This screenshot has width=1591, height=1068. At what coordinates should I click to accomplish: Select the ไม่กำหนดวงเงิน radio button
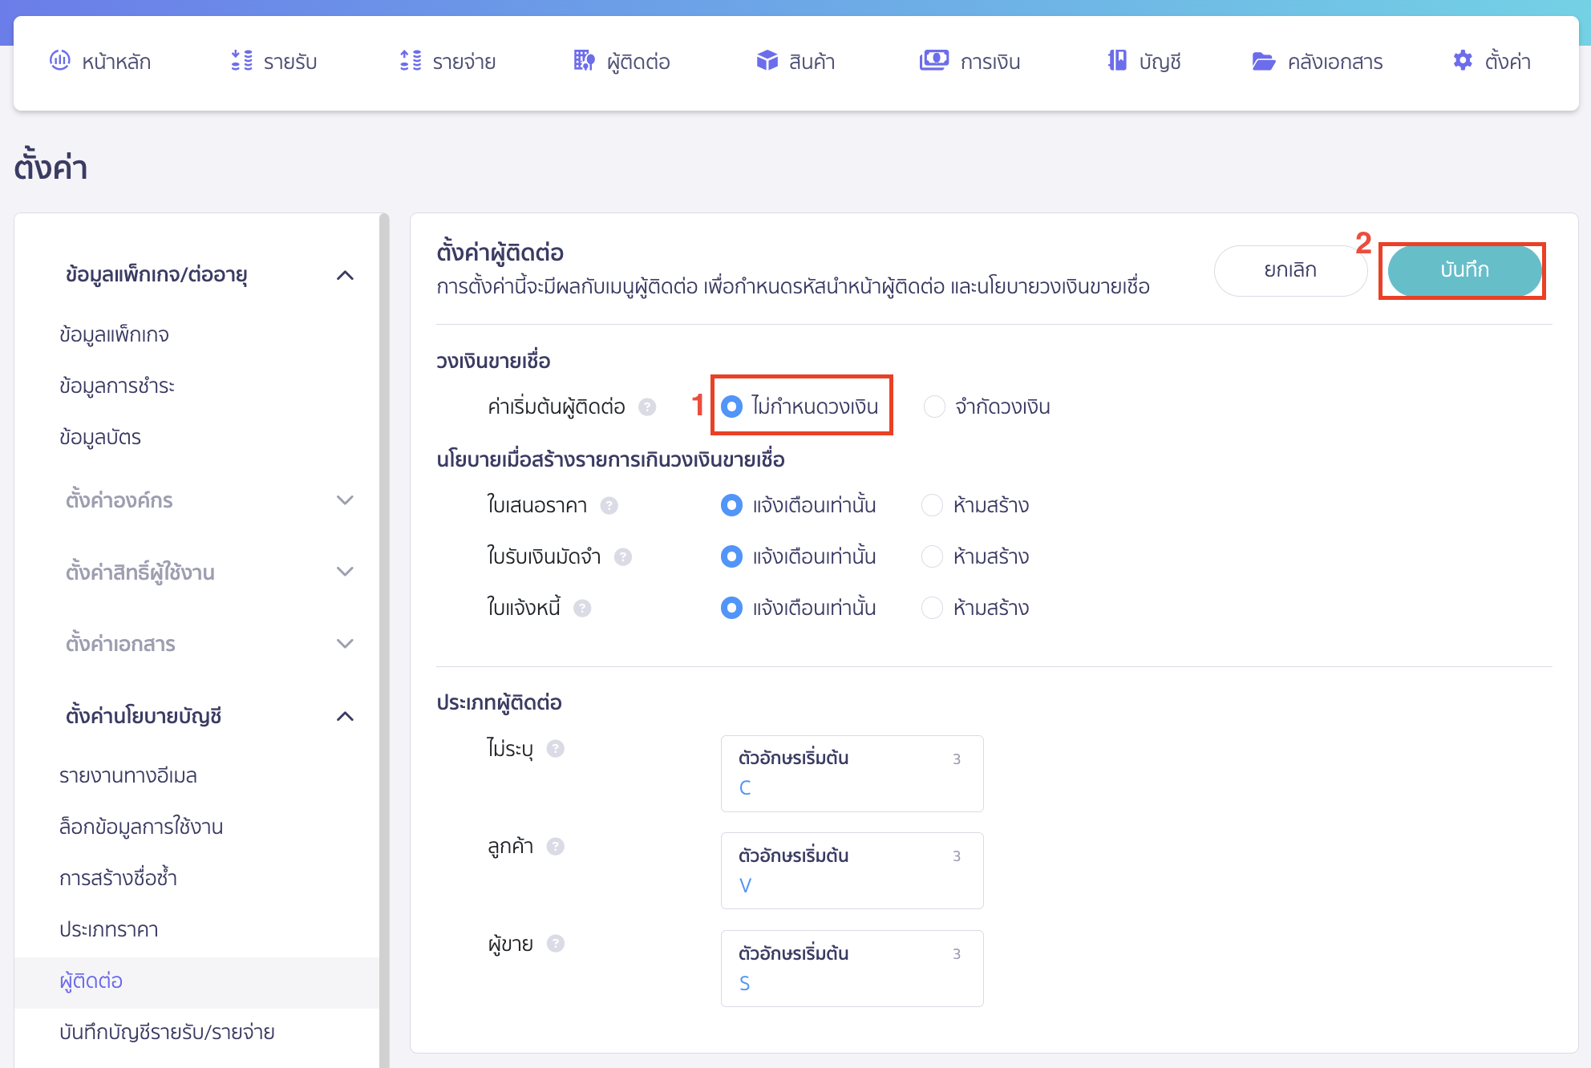point(732,407)
